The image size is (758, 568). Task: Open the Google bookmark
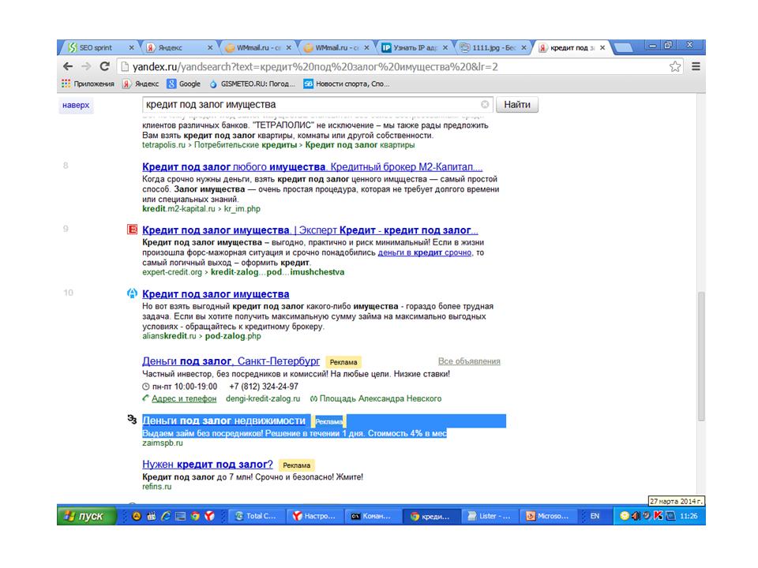(x=184, y=84)
